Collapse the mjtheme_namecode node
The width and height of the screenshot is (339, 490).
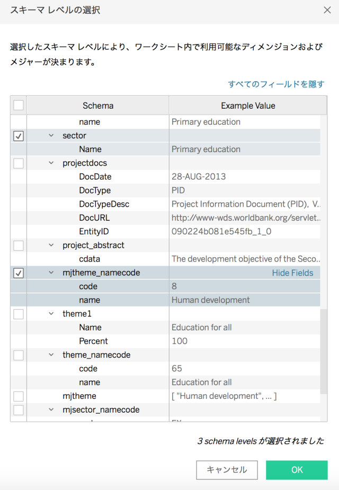point(51,273)
